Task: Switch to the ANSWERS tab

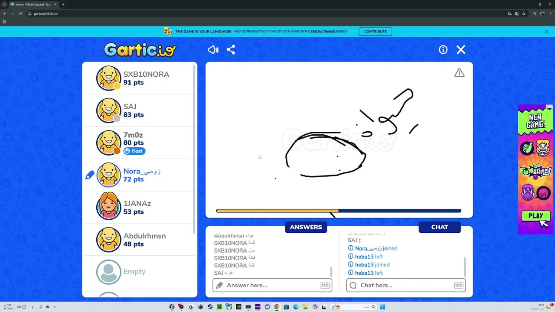Action: 306,227
